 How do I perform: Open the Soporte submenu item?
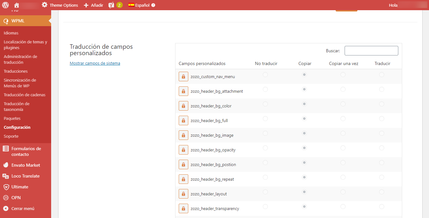[x=11, y=136]
